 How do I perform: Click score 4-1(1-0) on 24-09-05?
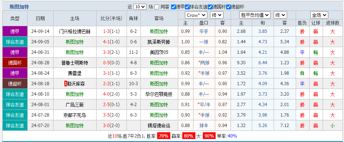[x=111, y=42]
